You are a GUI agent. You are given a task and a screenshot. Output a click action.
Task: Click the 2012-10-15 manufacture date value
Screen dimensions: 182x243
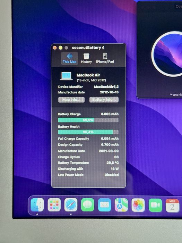tap(109, 92)
